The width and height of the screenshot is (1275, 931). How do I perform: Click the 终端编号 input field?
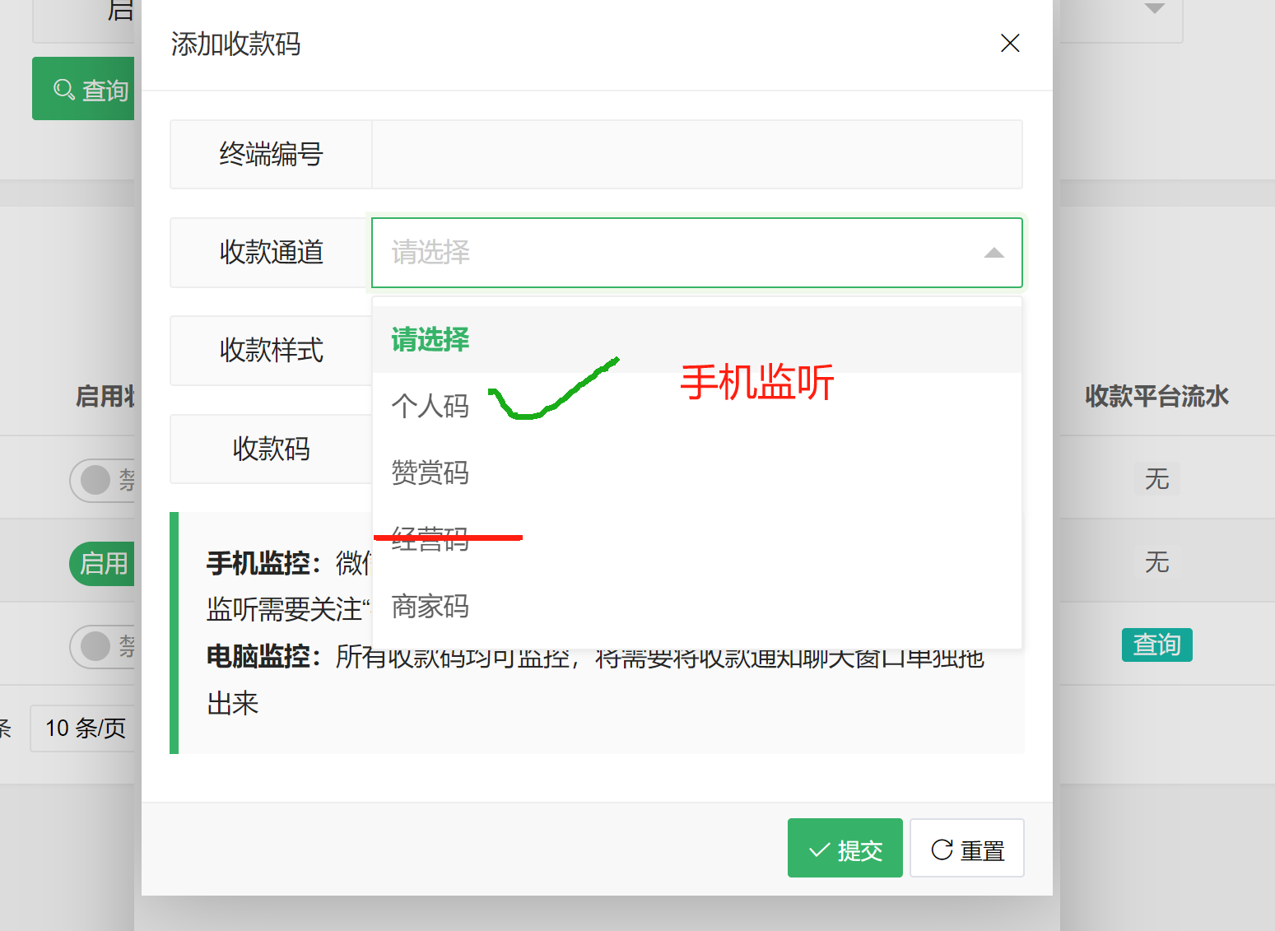click(696, 155)
